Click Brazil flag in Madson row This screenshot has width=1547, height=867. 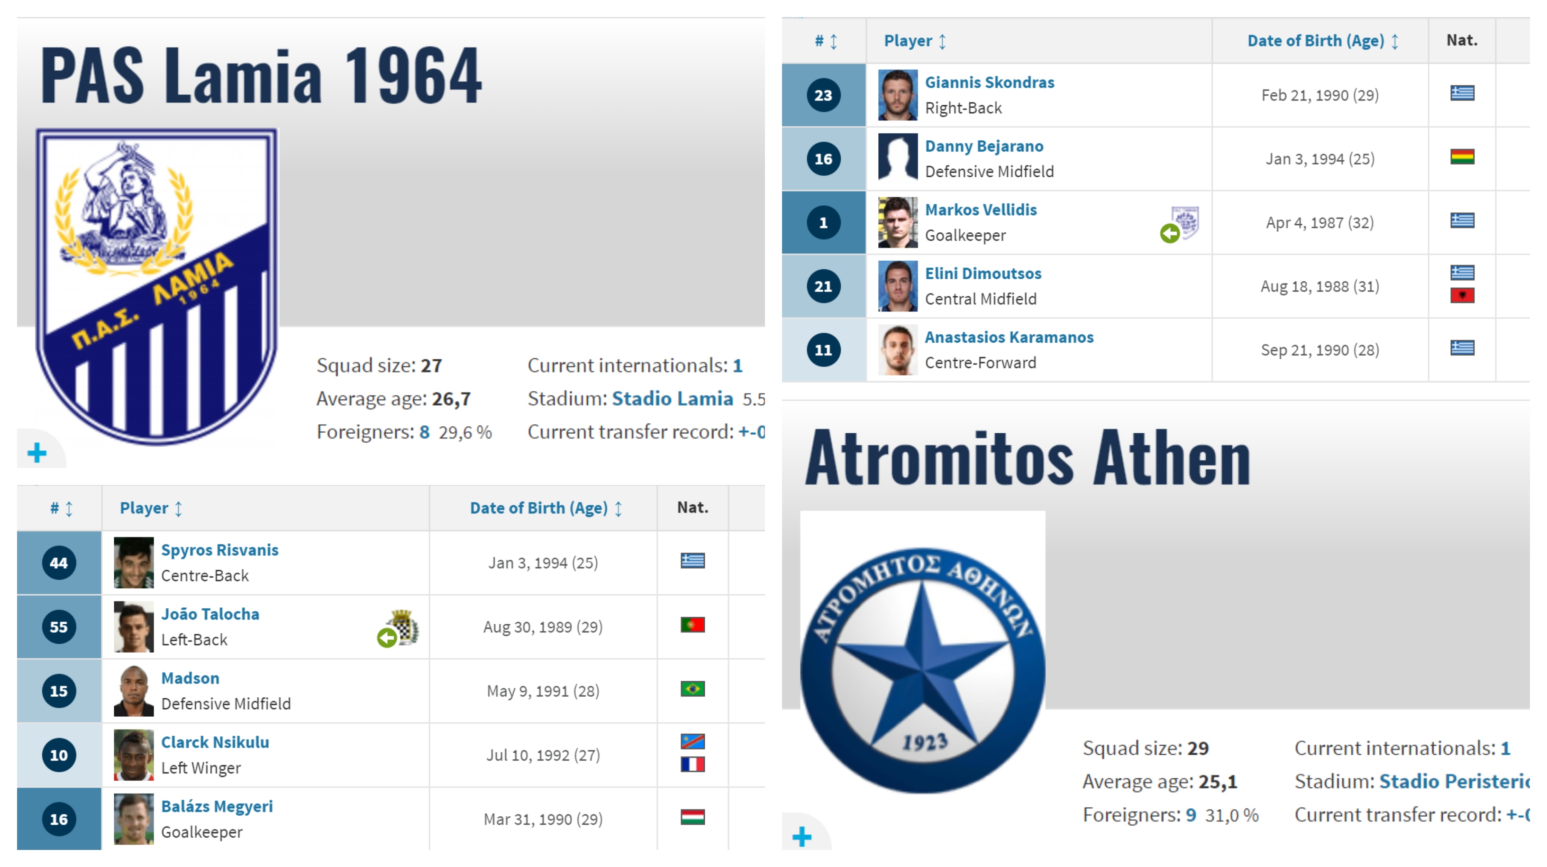coord(692,689)
